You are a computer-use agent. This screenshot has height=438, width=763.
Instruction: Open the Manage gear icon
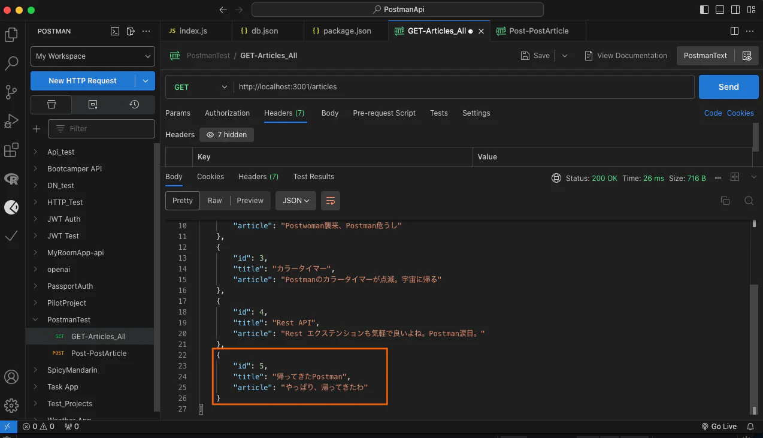11,405
